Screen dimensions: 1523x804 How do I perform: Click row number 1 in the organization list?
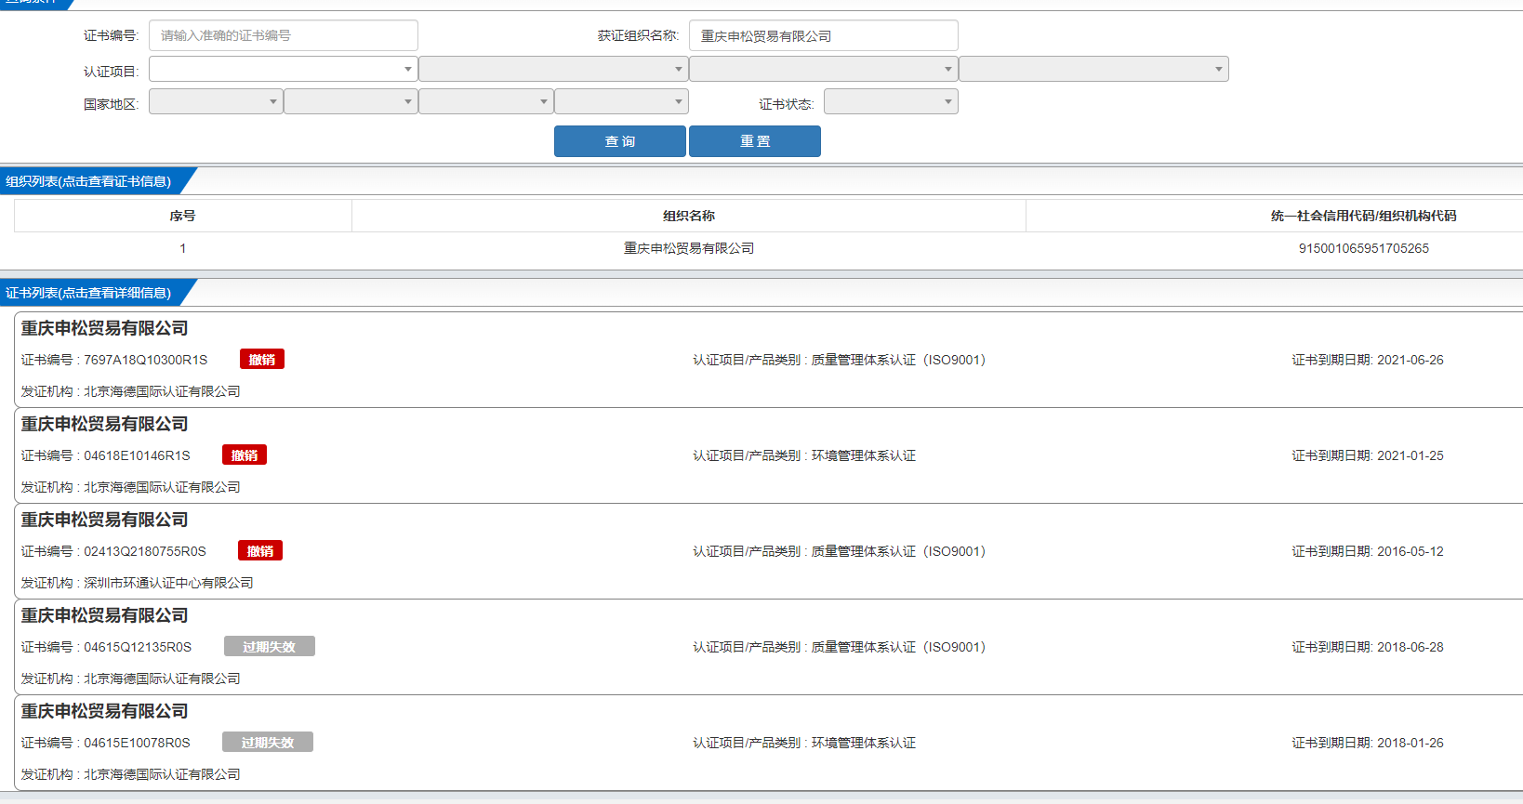(182, 248)
